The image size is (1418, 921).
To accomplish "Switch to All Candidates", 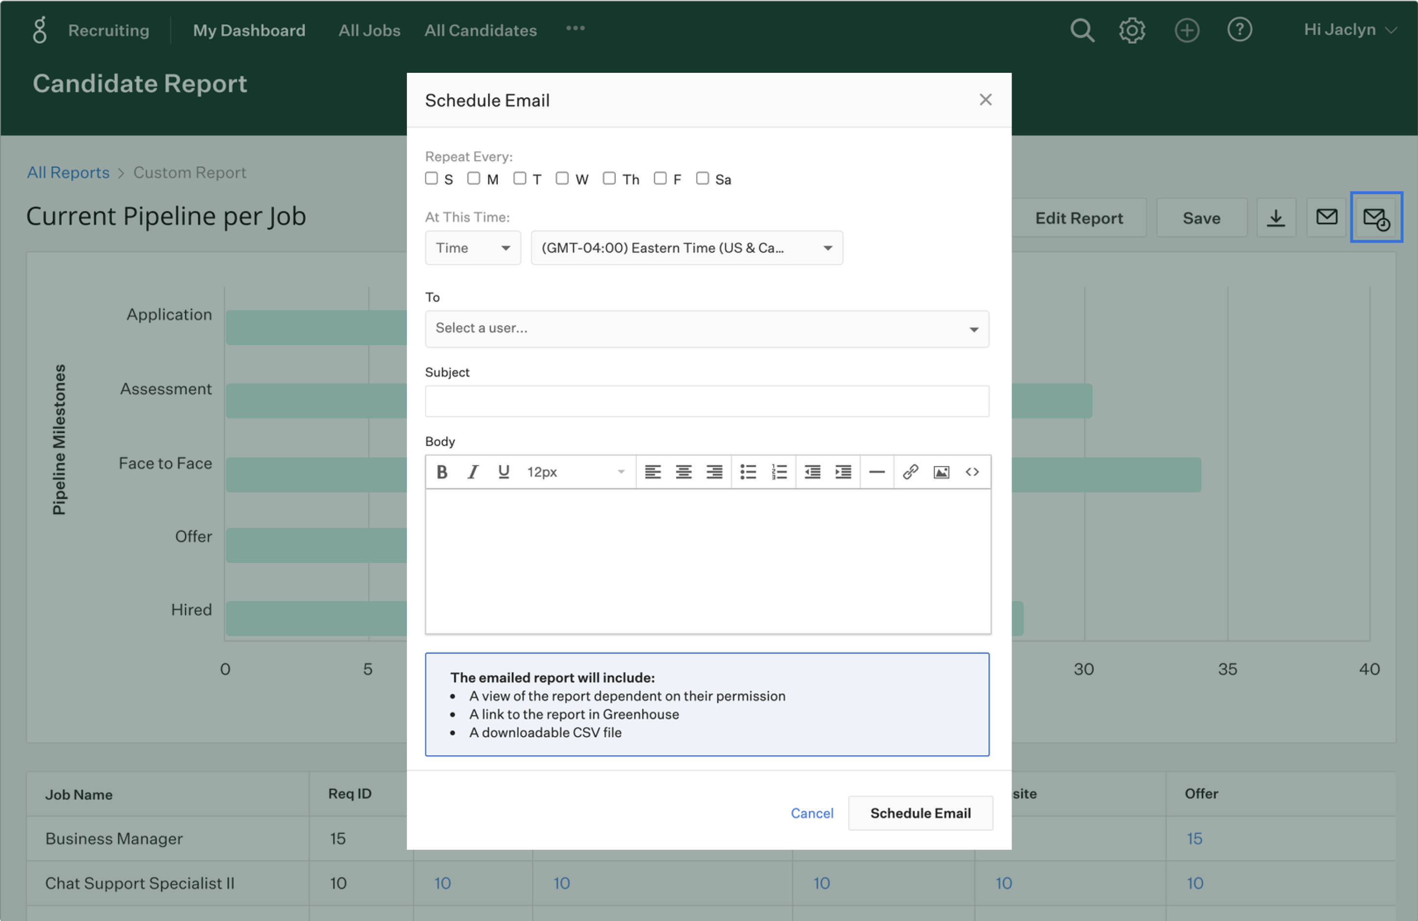I will point(480,30).
